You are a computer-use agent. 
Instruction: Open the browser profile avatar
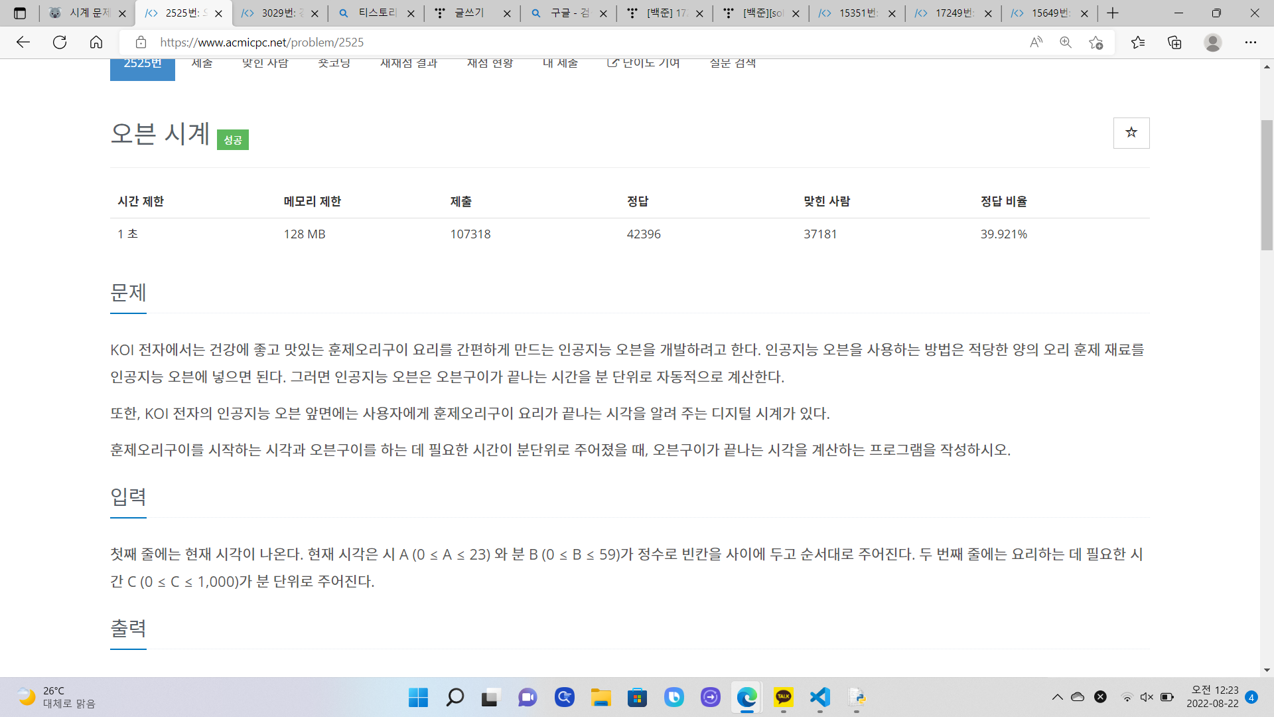pos(1212,42)
